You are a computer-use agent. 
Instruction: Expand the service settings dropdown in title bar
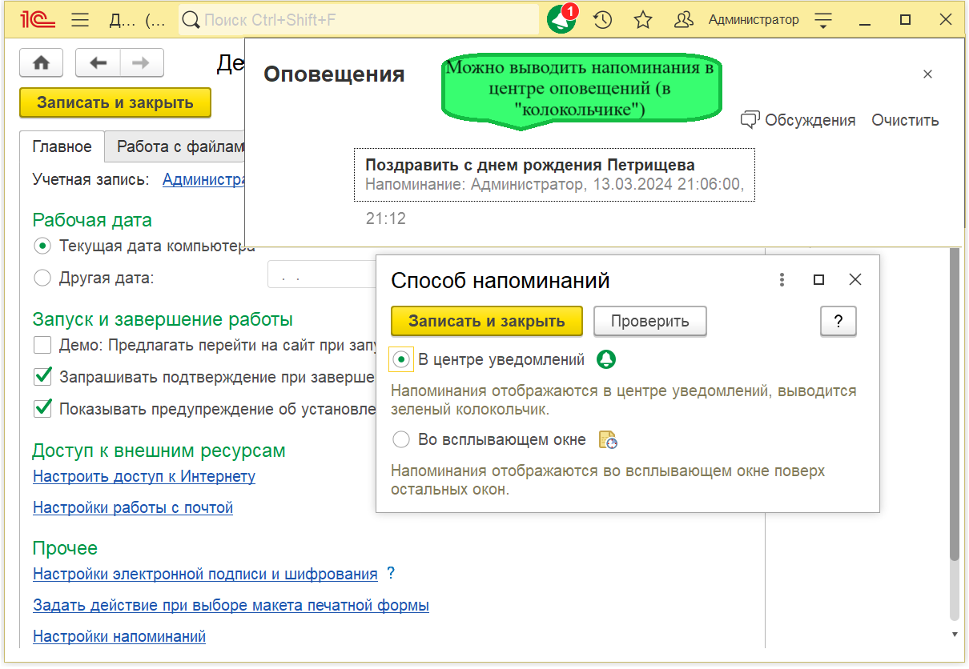[823, 20]
